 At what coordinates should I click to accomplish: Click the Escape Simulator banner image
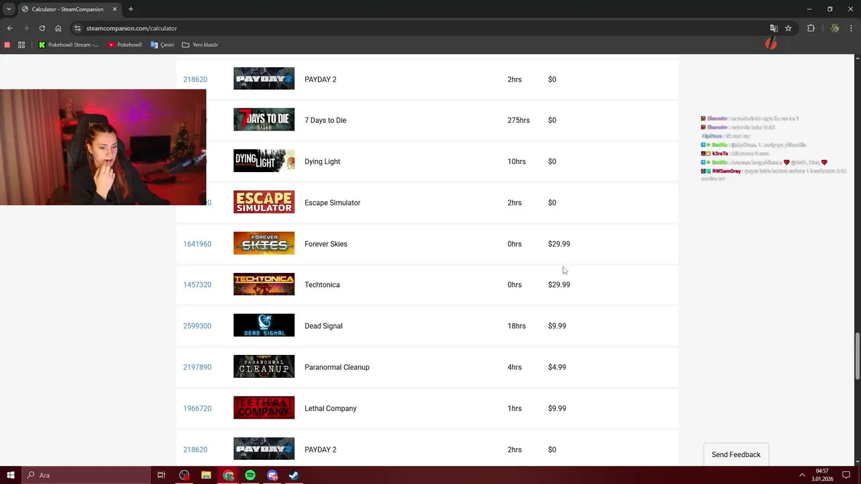point(264,202)
